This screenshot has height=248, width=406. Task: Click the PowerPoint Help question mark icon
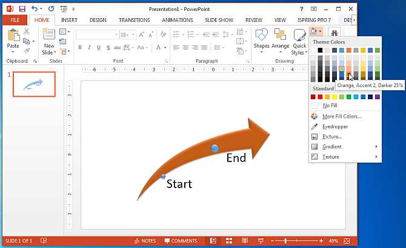click(x=301, y=9)
